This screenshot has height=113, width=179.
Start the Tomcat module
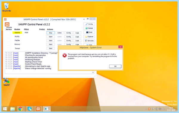point(50,48)
